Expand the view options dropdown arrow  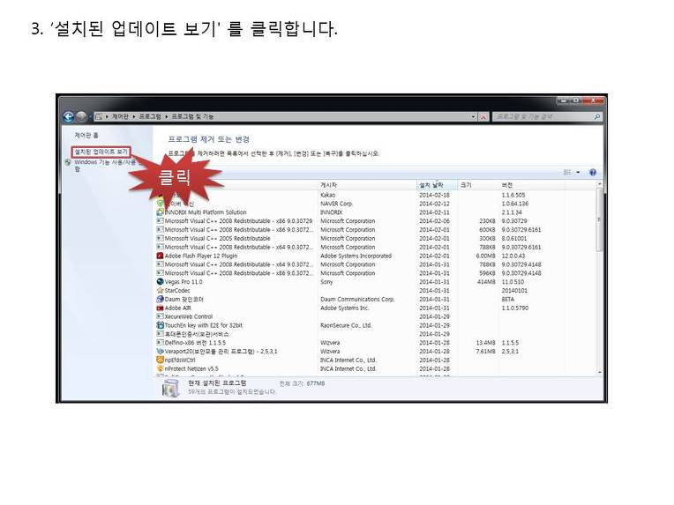(578, 172)
